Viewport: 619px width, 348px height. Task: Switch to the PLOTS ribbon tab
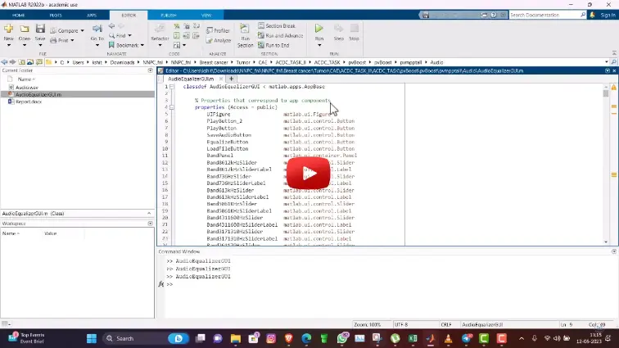click(55, 15)
